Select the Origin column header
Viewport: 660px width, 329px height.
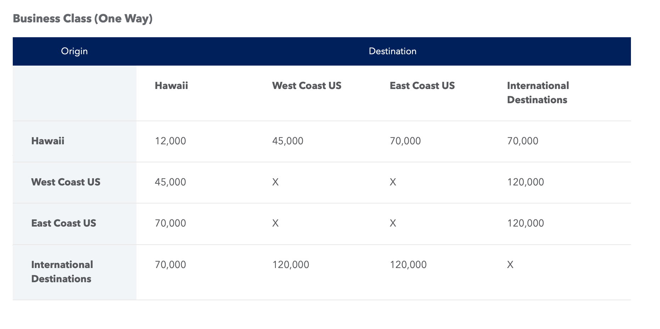(x=74, y=51)
